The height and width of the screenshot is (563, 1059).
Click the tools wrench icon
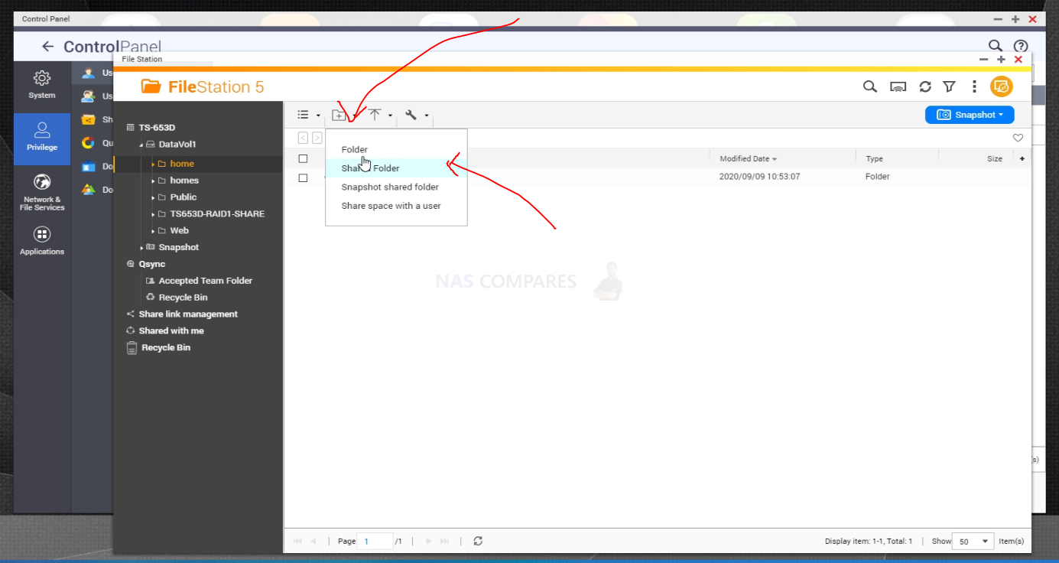point(411,115)
